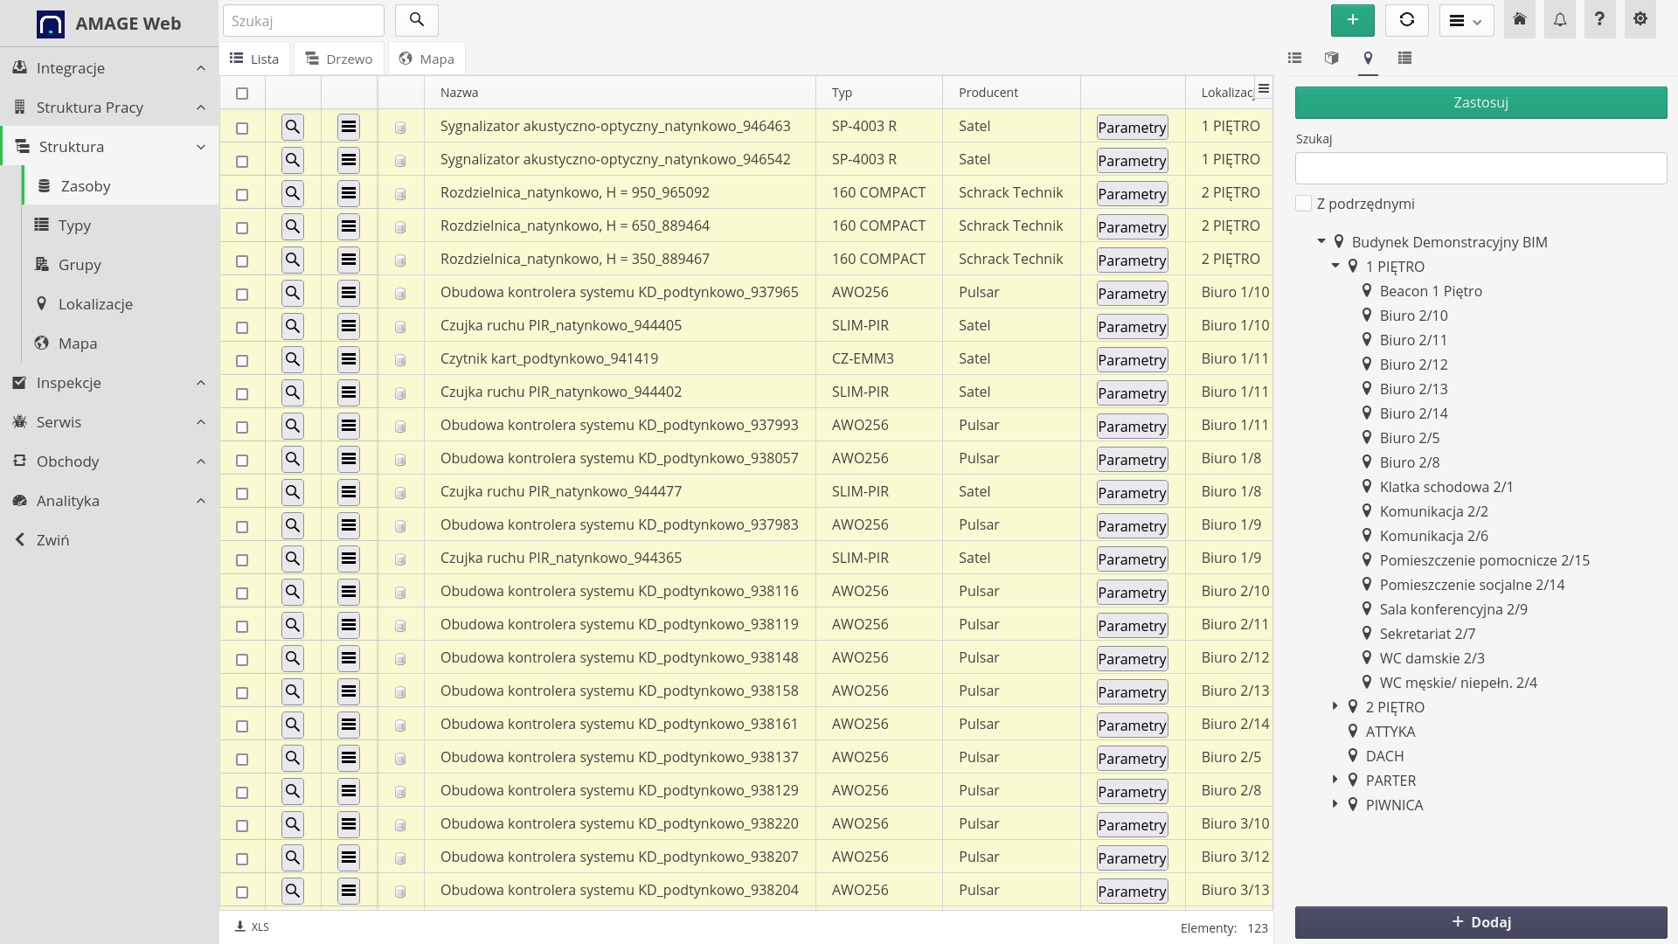Open row menu for Rozdzielnica_natynkowo, H = 950_965092
This screenshot has height=944, width=1678.
(349, 193)
